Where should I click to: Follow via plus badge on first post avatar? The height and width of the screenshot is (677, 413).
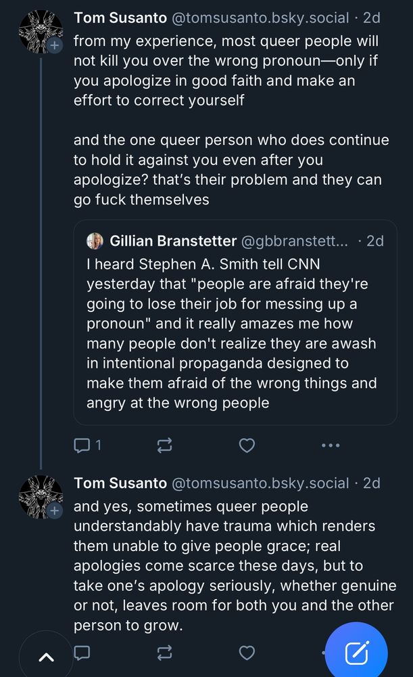coord(55,45)
